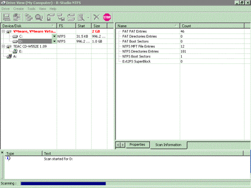Click the red STOP scan button
Image resolution: width=251 pixels, height=188 pixels.
coord(107,17)
